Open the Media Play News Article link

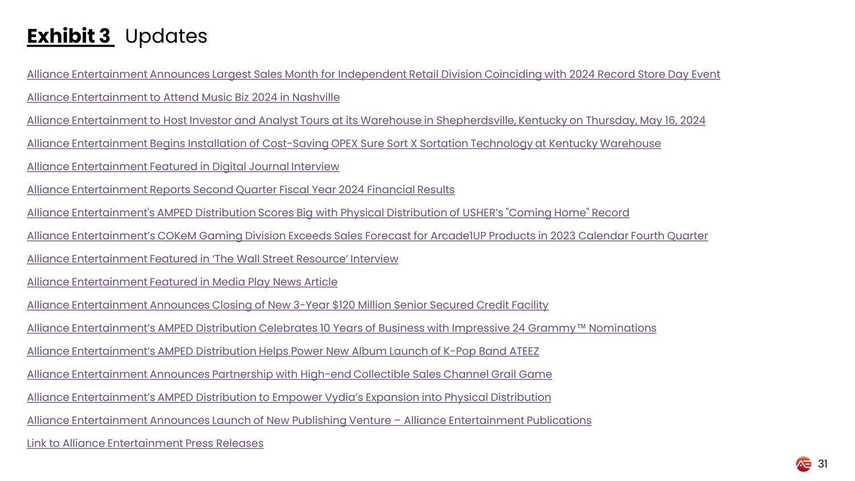tap(182, 282)
